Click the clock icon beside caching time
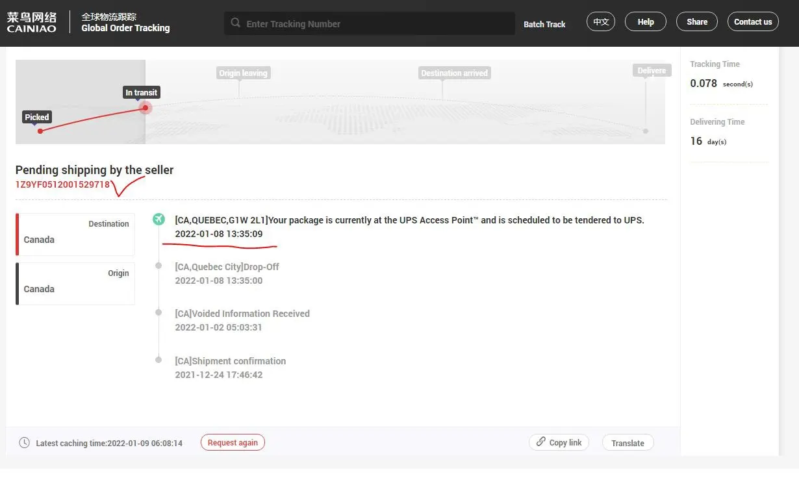This screenshot has height=489, width=799. point(25,443)
